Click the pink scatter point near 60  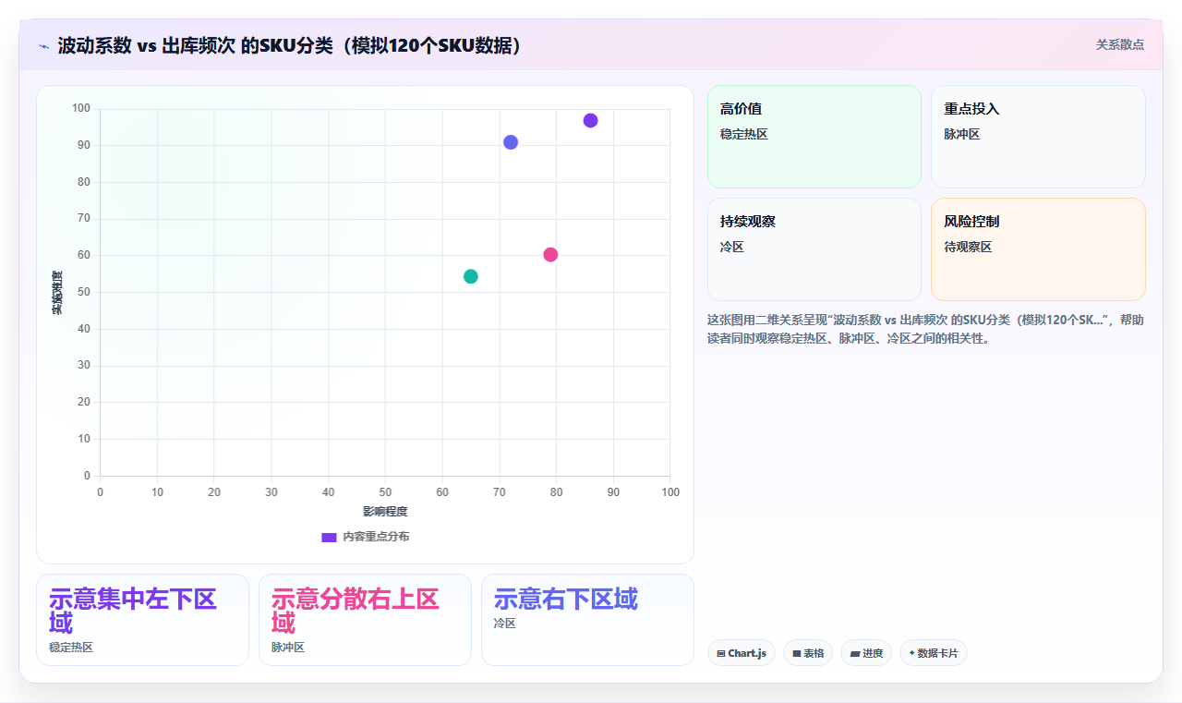pyautogui.click(x=550, y=255)
